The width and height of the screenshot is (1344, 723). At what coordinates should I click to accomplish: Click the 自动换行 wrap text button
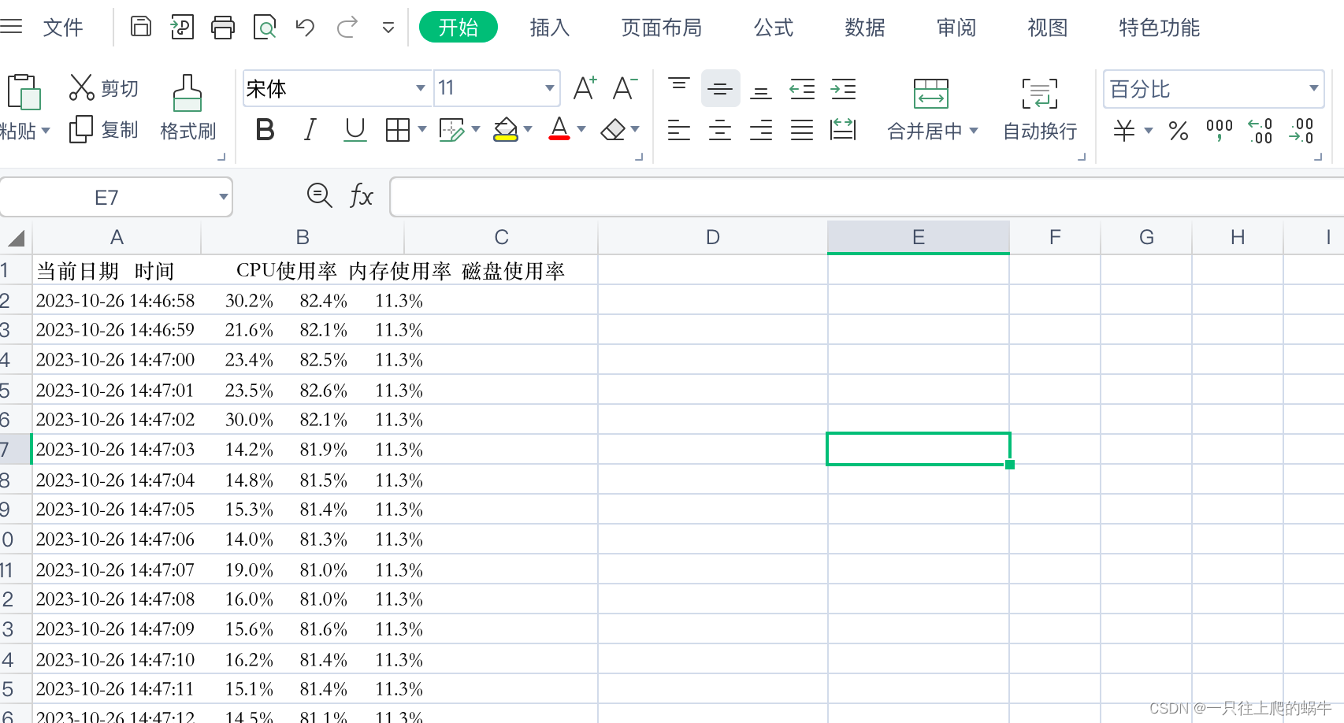(1040, 109)
